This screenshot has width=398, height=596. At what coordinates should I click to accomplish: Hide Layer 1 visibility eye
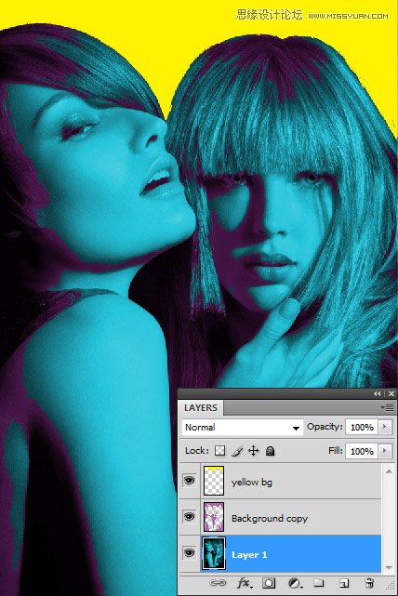click(190, 552)
